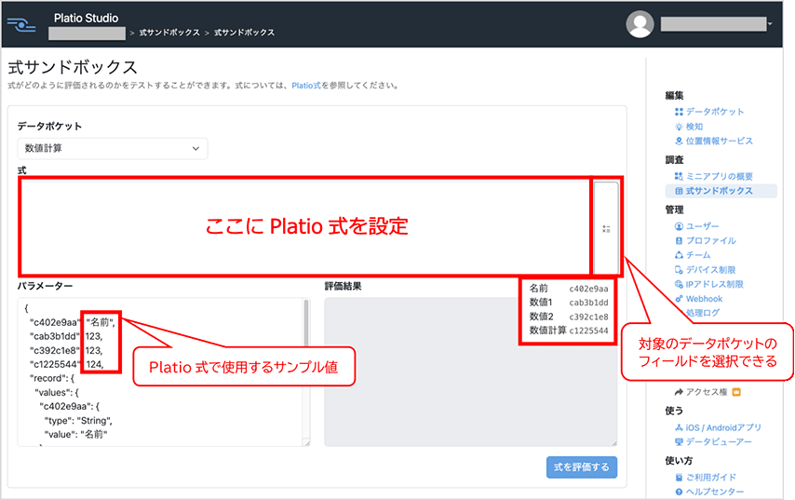Open the Platio式 reference link

tap(305, 86)
